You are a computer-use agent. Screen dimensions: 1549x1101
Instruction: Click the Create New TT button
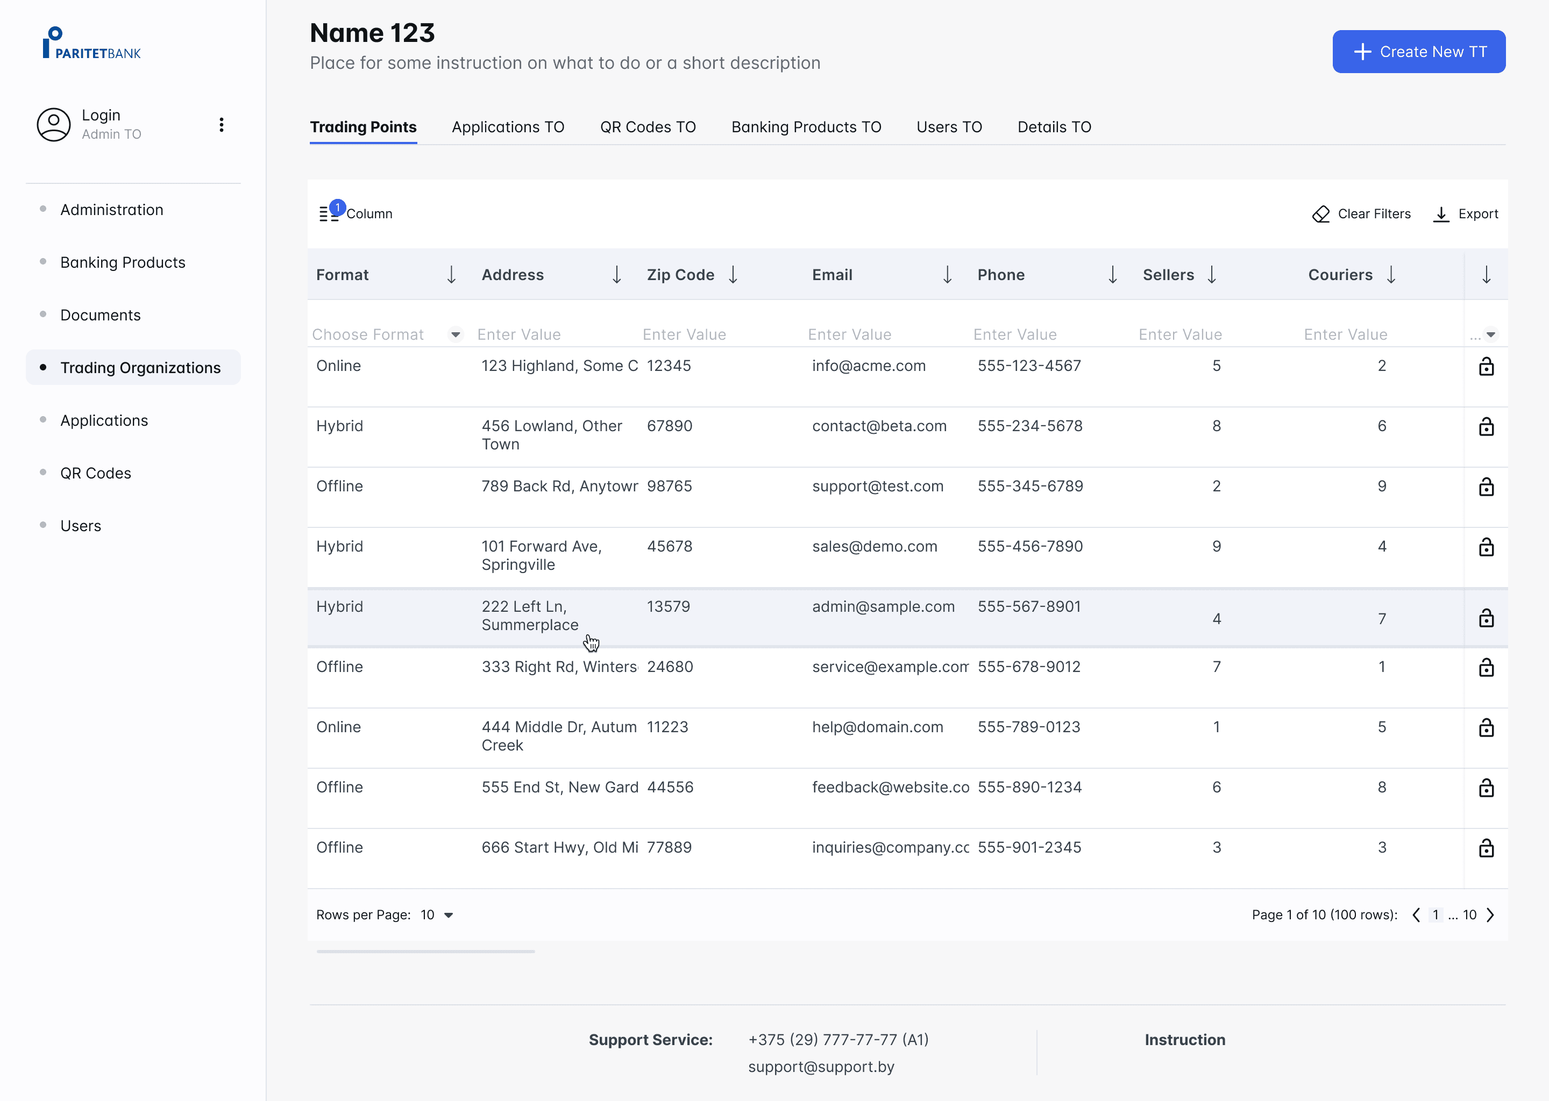tap(1419, 52)
